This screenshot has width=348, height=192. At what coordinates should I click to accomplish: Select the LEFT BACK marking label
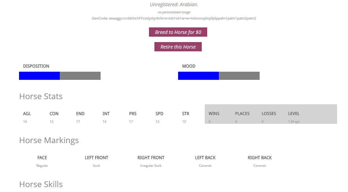coord(205,158)
